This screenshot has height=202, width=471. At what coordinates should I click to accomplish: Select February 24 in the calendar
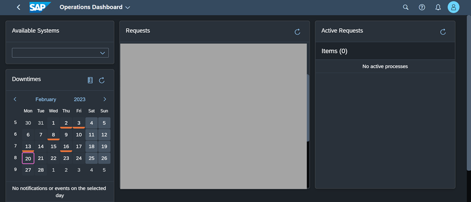[x=79, y=158]
